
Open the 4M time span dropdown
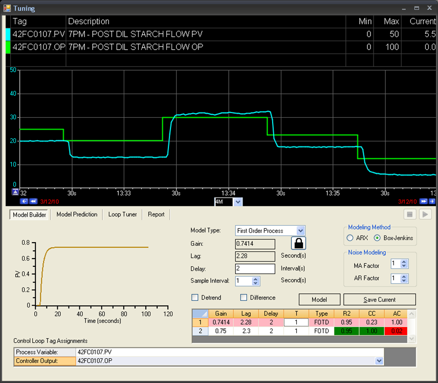[238, 202]
